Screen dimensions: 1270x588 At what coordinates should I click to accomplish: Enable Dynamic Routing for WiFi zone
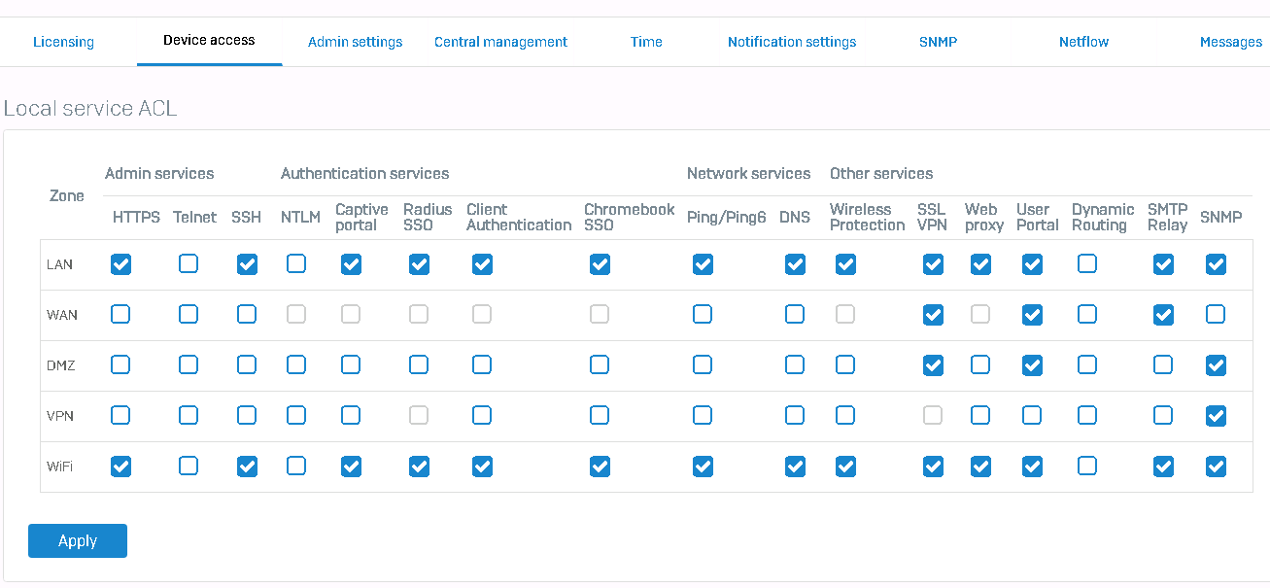pyautogui.click(x=1087, y=467)
